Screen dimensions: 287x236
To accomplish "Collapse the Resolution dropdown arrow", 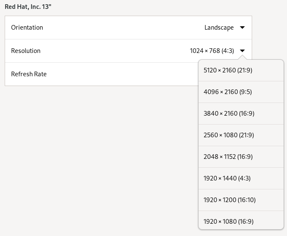I will pos(242,51).
